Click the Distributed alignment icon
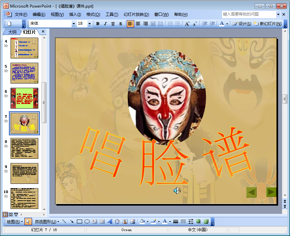This screenshot has width=290, height=236. (x=153, y=24)
